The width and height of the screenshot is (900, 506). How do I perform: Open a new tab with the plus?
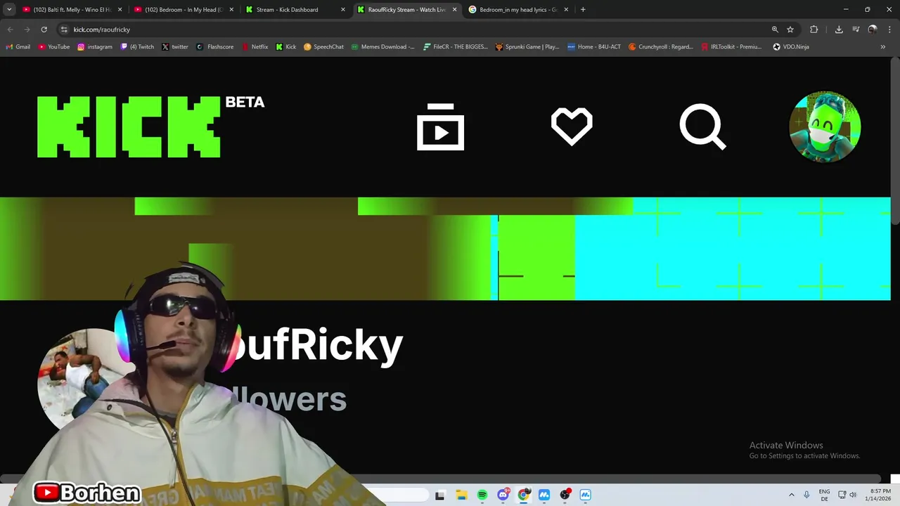pos(583,10)
